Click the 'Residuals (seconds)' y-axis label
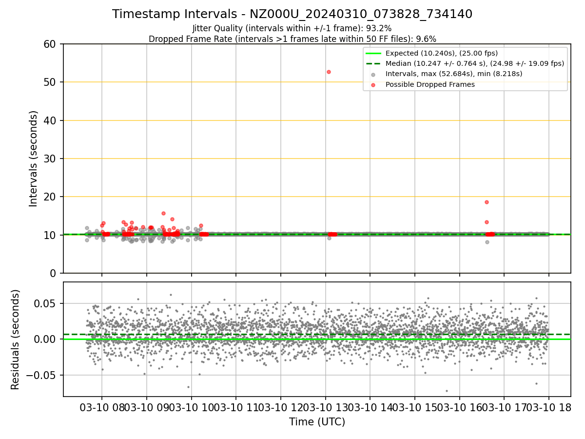 (16, 339)
